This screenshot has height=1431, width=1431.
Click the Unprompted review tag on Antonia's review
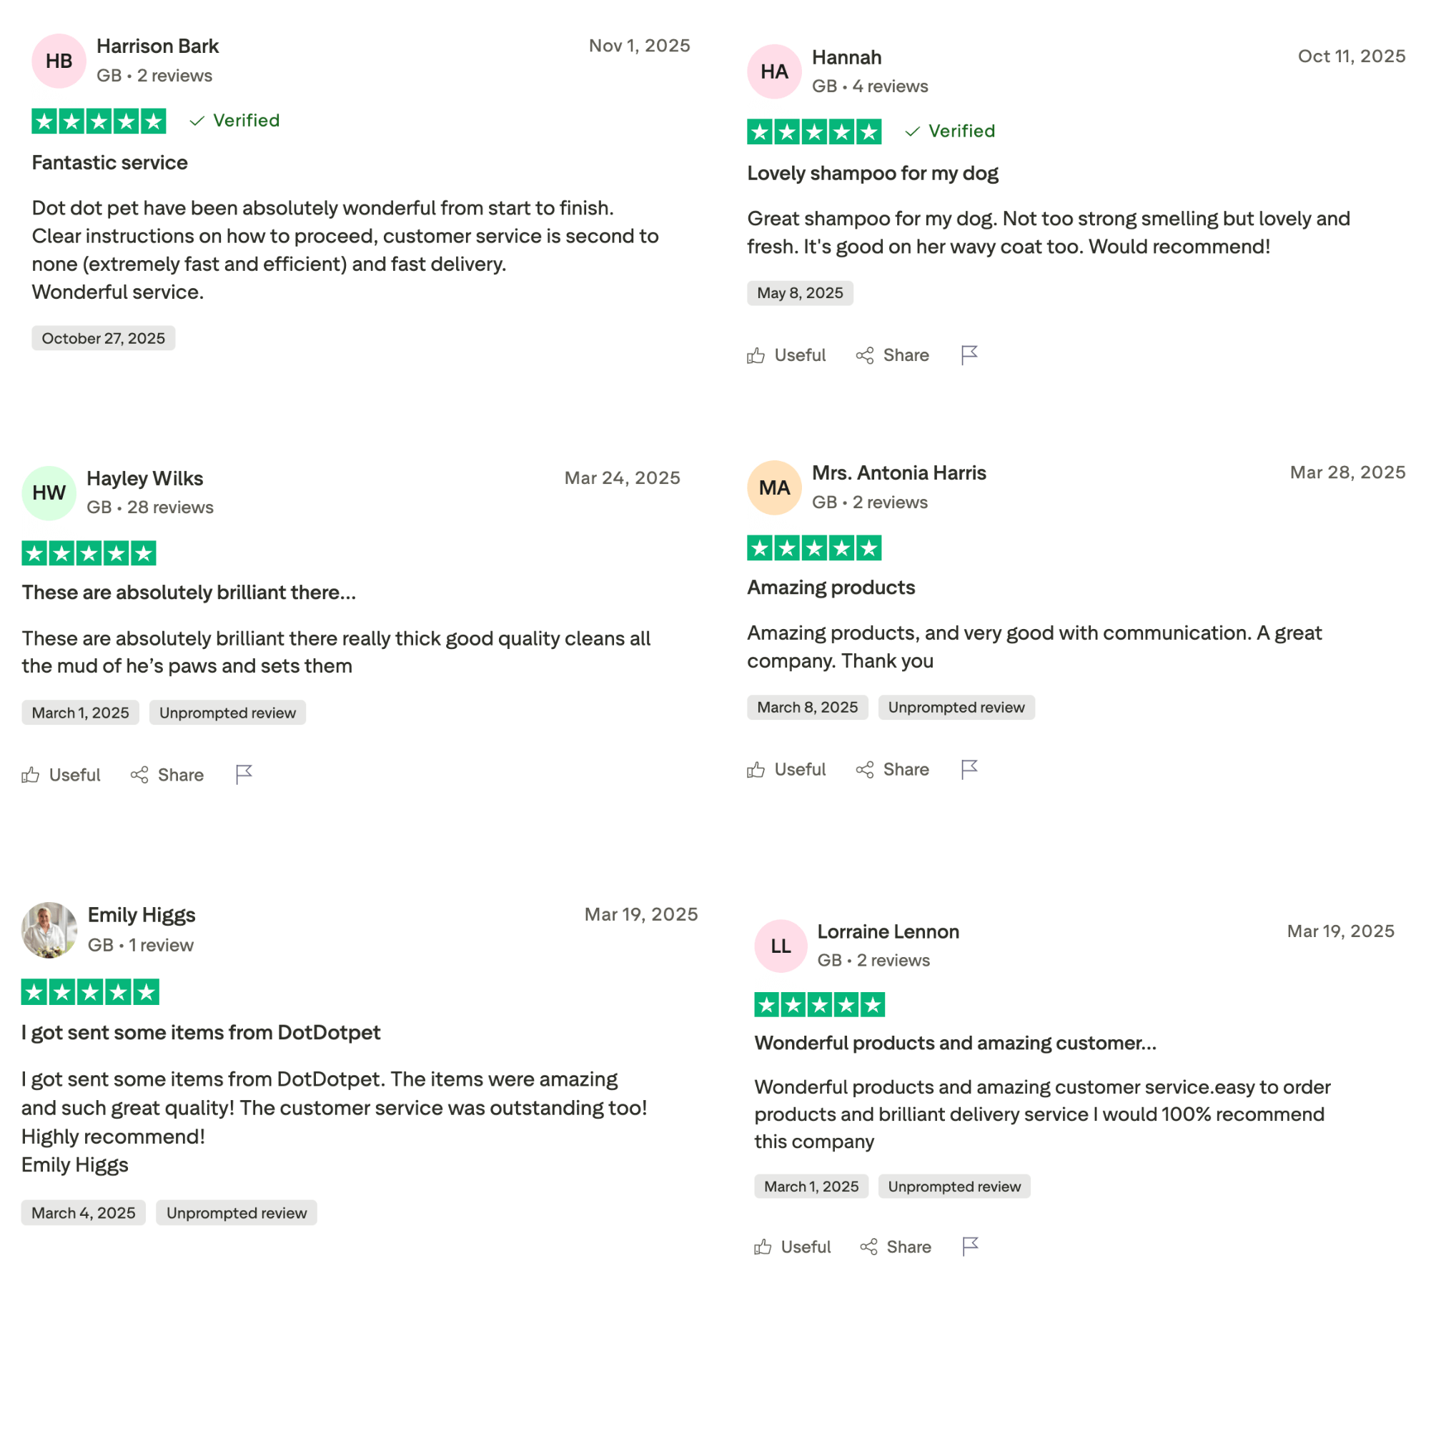point(956,707)
